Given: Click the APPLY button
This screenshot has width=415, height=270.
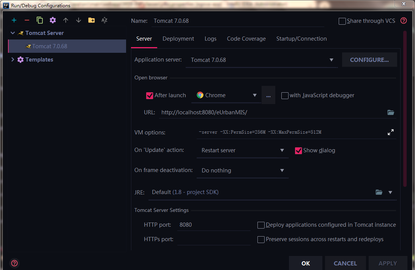Looking at the screenshot, I should 388,264.
